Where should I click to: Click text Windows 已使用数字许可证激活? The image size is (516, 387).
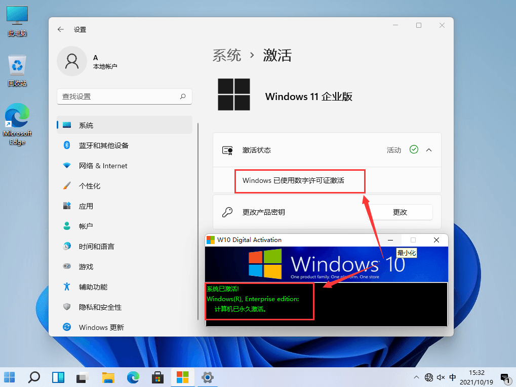293,180
